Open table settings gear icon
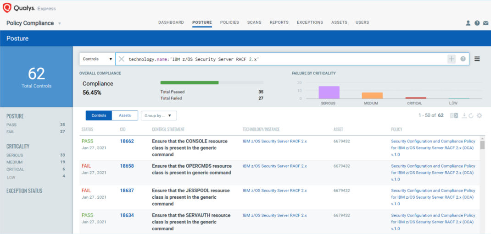 tap(479, 115)
